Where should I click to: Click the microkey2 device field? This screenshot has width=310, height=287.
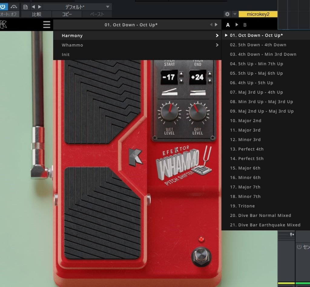pyautogui.click(x=258, y=14)
